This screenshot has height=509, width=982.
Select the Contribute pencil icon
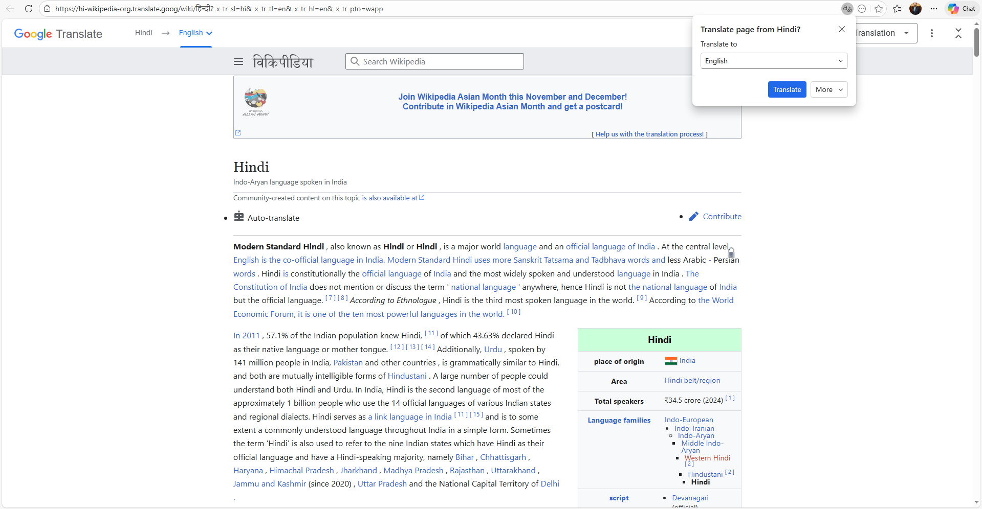(x=694, y=216)
